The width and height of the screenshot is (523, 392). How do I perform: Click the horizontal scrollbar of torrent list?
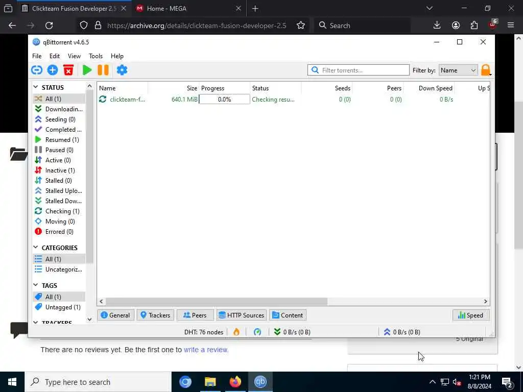(216, 301)
